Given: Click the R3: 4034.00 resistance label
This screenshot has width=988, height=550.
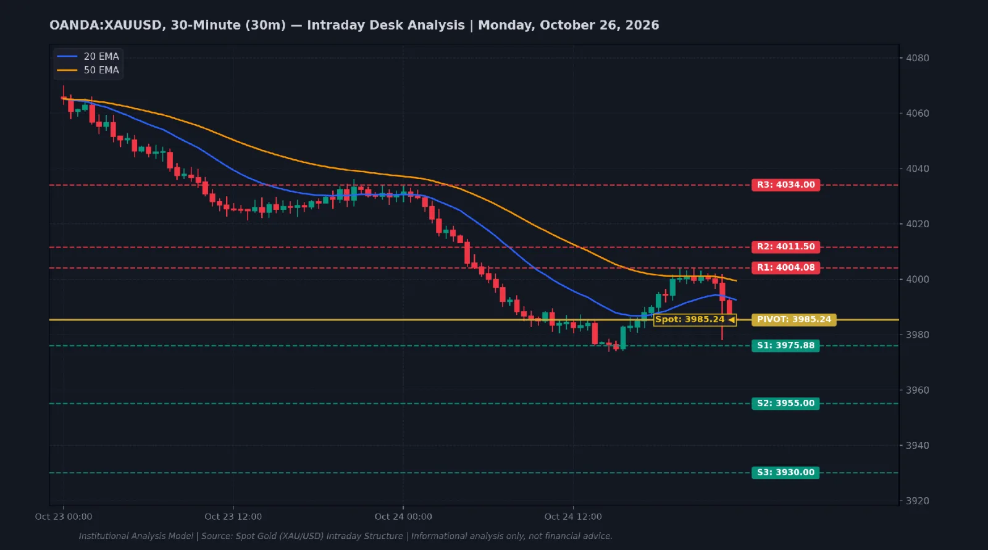Looking at the screenshot, I should (785, 185).
